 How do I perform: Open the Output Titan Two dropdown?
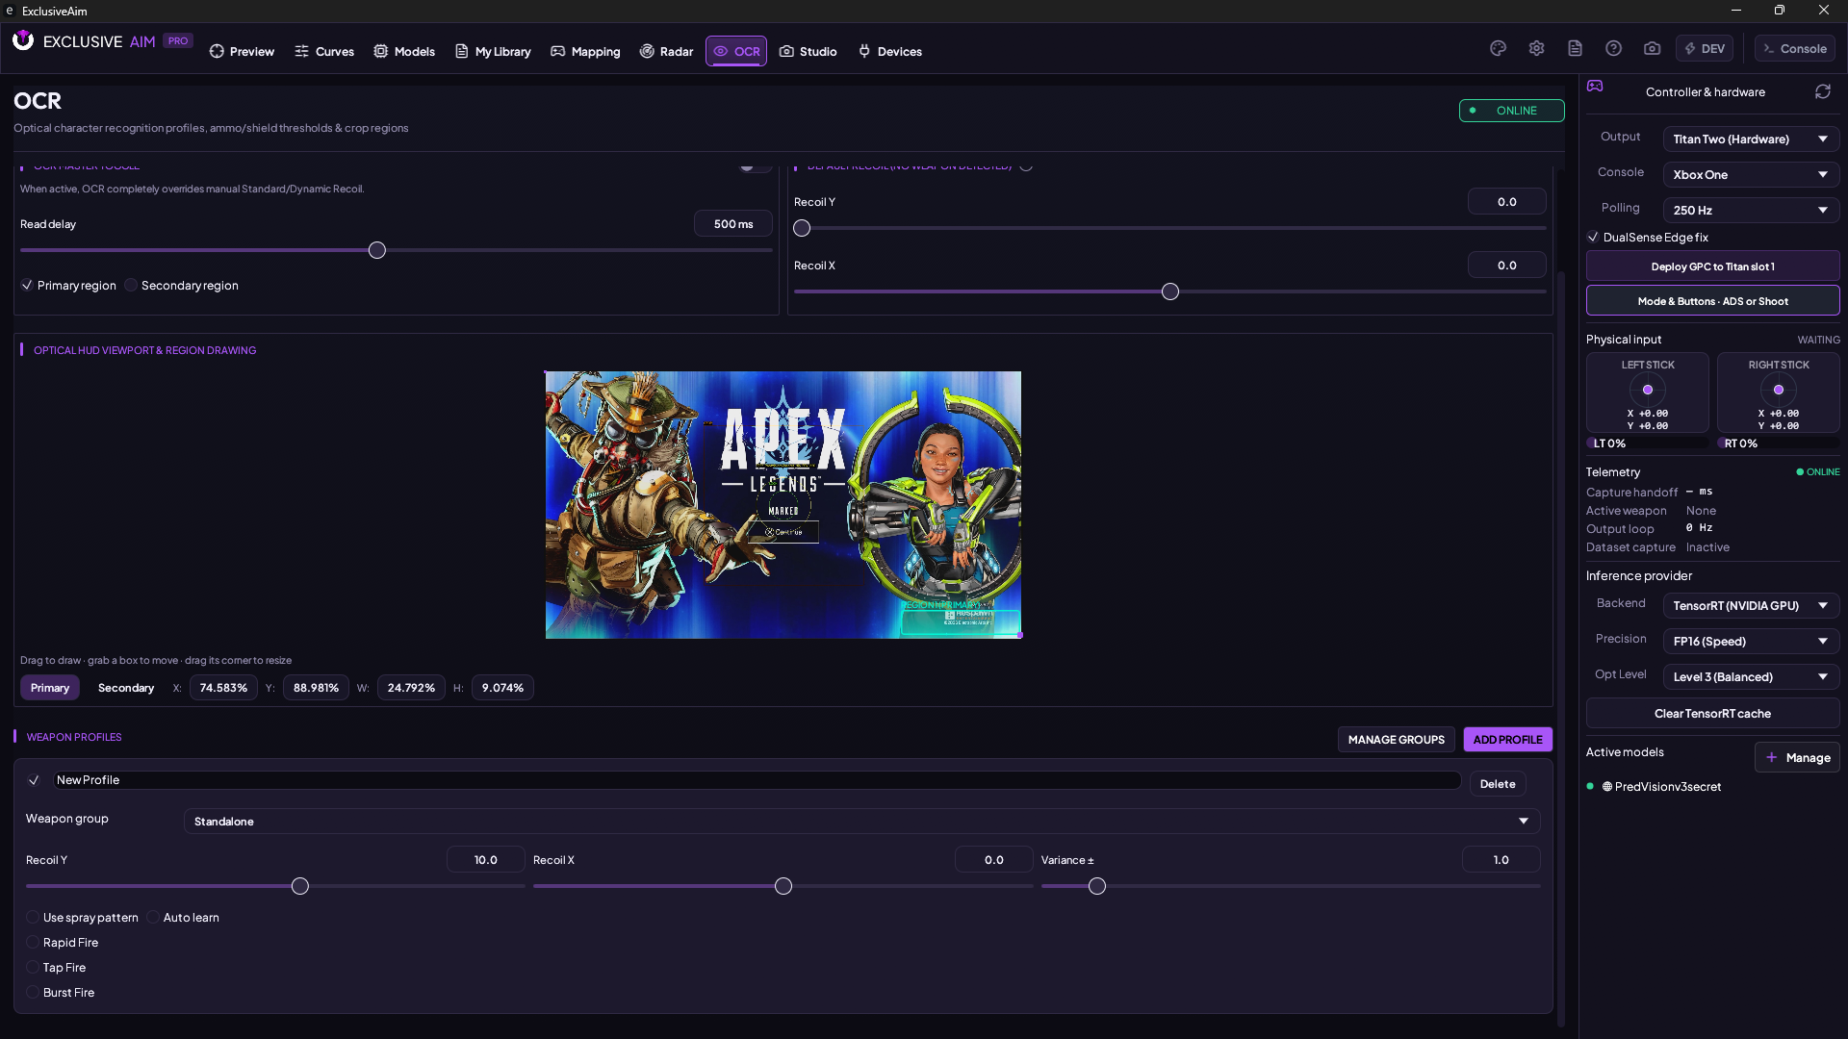click(1751, 139)
